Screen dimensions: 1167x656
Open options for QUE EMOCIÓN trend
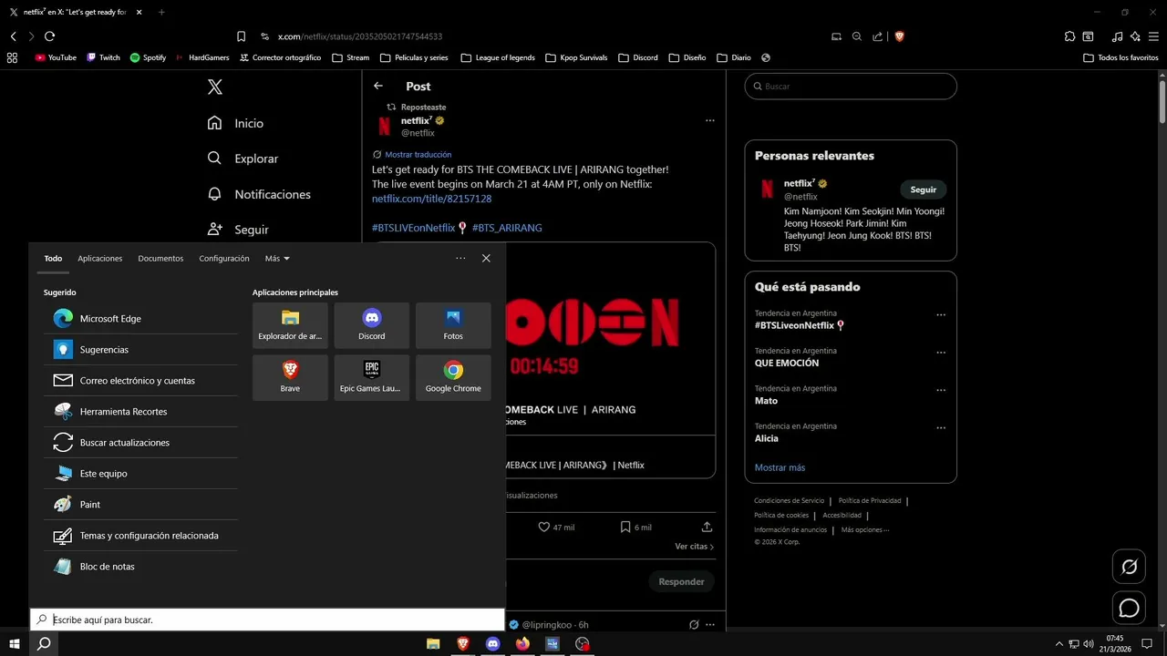point(941,353)
